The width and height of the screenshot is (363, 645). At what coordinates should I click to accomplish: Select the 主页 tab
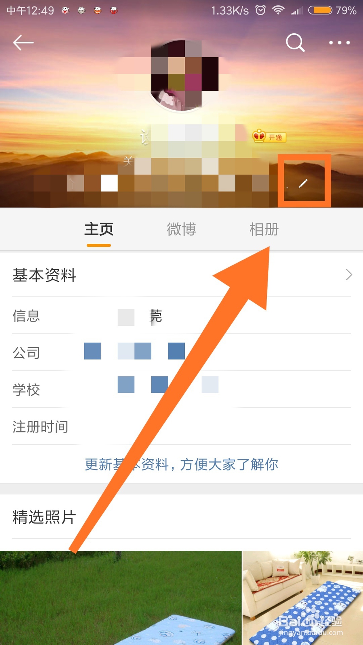pos(99,229)
